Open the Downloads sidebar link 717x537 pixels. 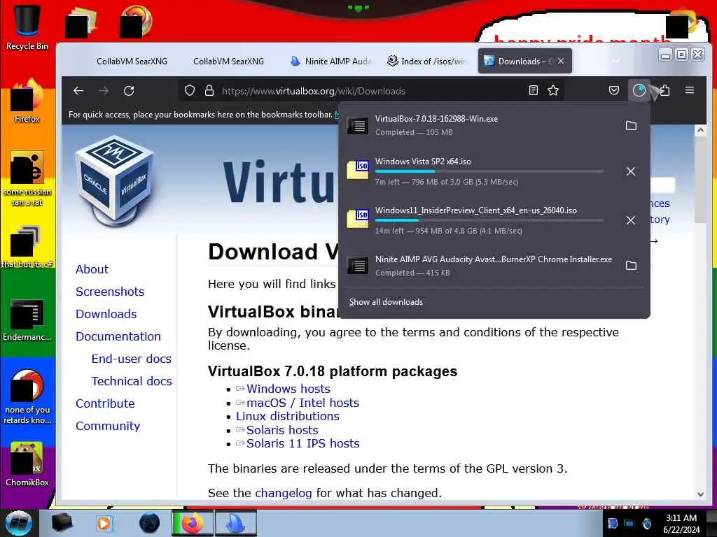pyautogui.click(x=106, y=314)
